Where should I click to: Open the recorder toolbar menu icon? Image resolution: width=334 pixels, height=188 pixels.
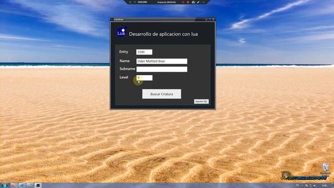(x=130, y=2)
